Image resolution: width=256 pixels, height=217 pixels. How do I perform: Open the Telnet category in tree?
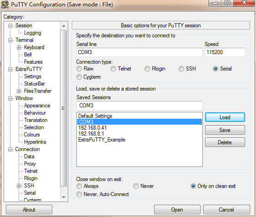tap(31, 171)
